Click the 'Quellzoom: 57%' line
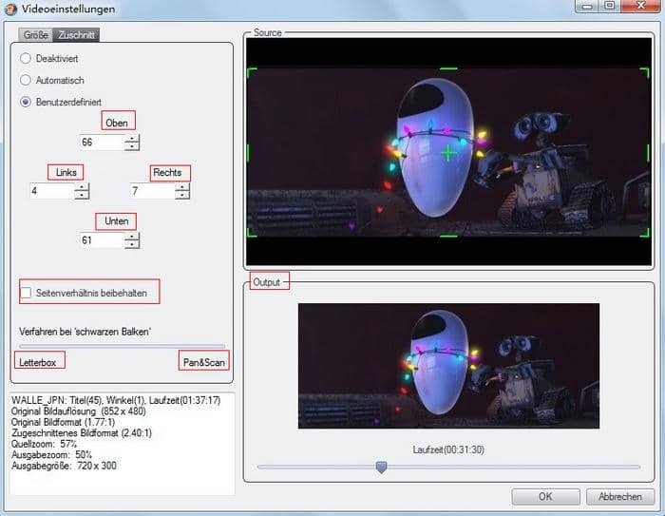This screenshot has width=665, height=516. tap(44, 444)
